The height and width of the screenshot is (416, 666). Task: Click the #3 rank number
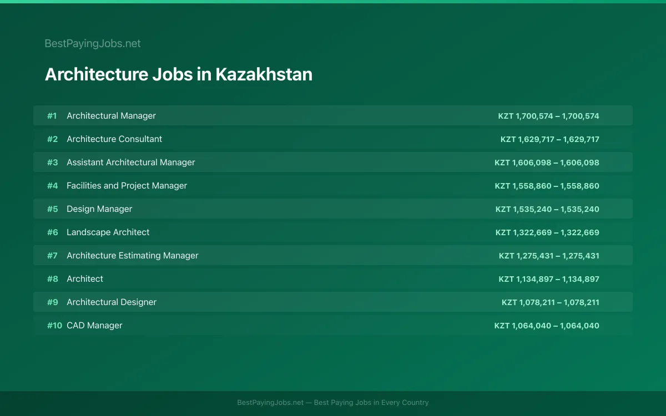[x=52, y=163]
